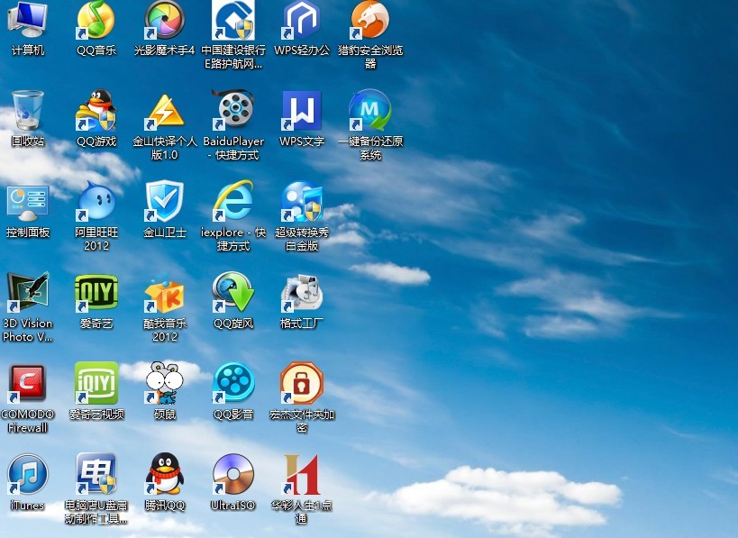The image size is (738, 538).
Task: Select the iTunes desktop shortcut
Action: click(28, 475)
